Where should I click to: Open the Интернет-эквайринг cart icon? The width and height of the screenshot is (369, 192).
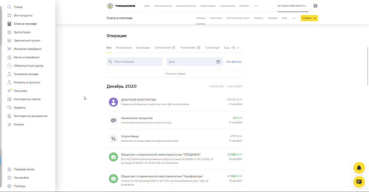9,49
